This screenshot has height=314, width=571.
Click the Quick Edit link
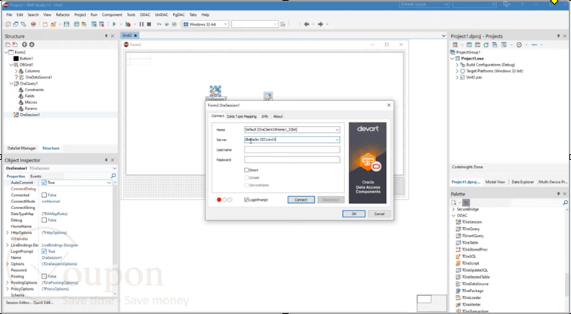pos(43,303)
